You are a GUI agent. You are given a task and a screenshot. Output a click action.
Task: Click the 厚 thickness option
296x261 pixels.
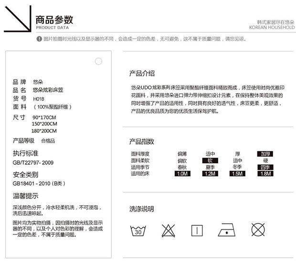click(x=237, y=154)
